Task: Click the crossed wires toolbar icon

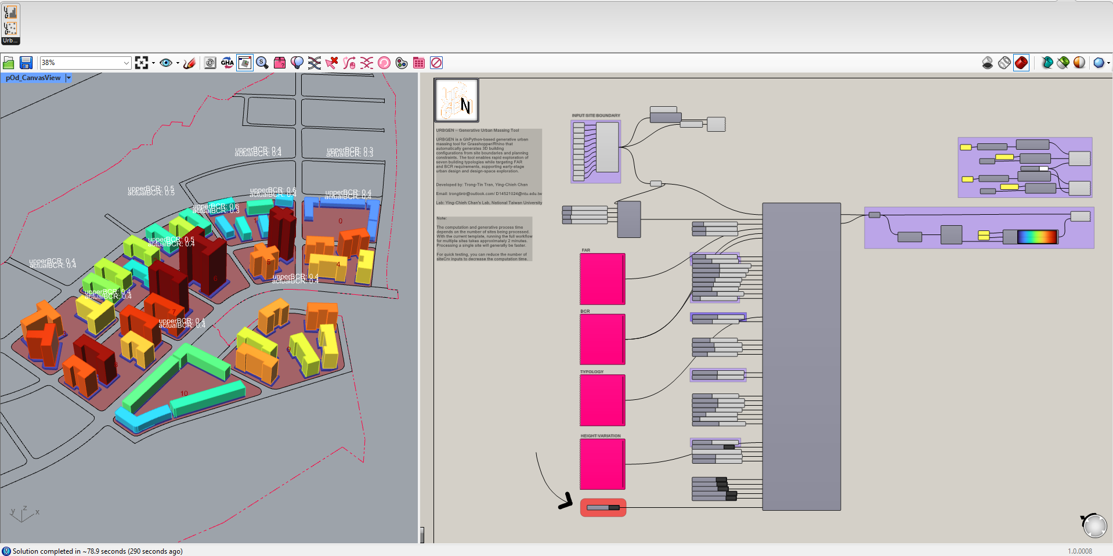Action: (315, 63)
